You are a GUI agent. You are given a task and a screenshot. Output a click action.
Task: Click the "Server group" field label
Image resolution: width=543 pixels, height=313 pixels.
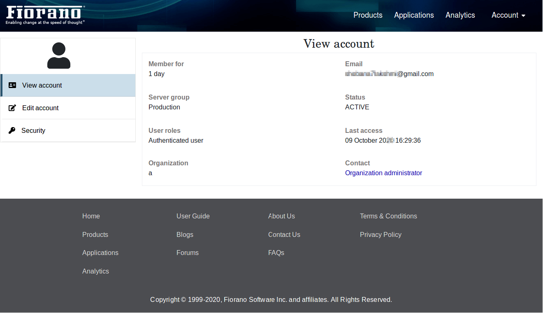pos(169,97)
